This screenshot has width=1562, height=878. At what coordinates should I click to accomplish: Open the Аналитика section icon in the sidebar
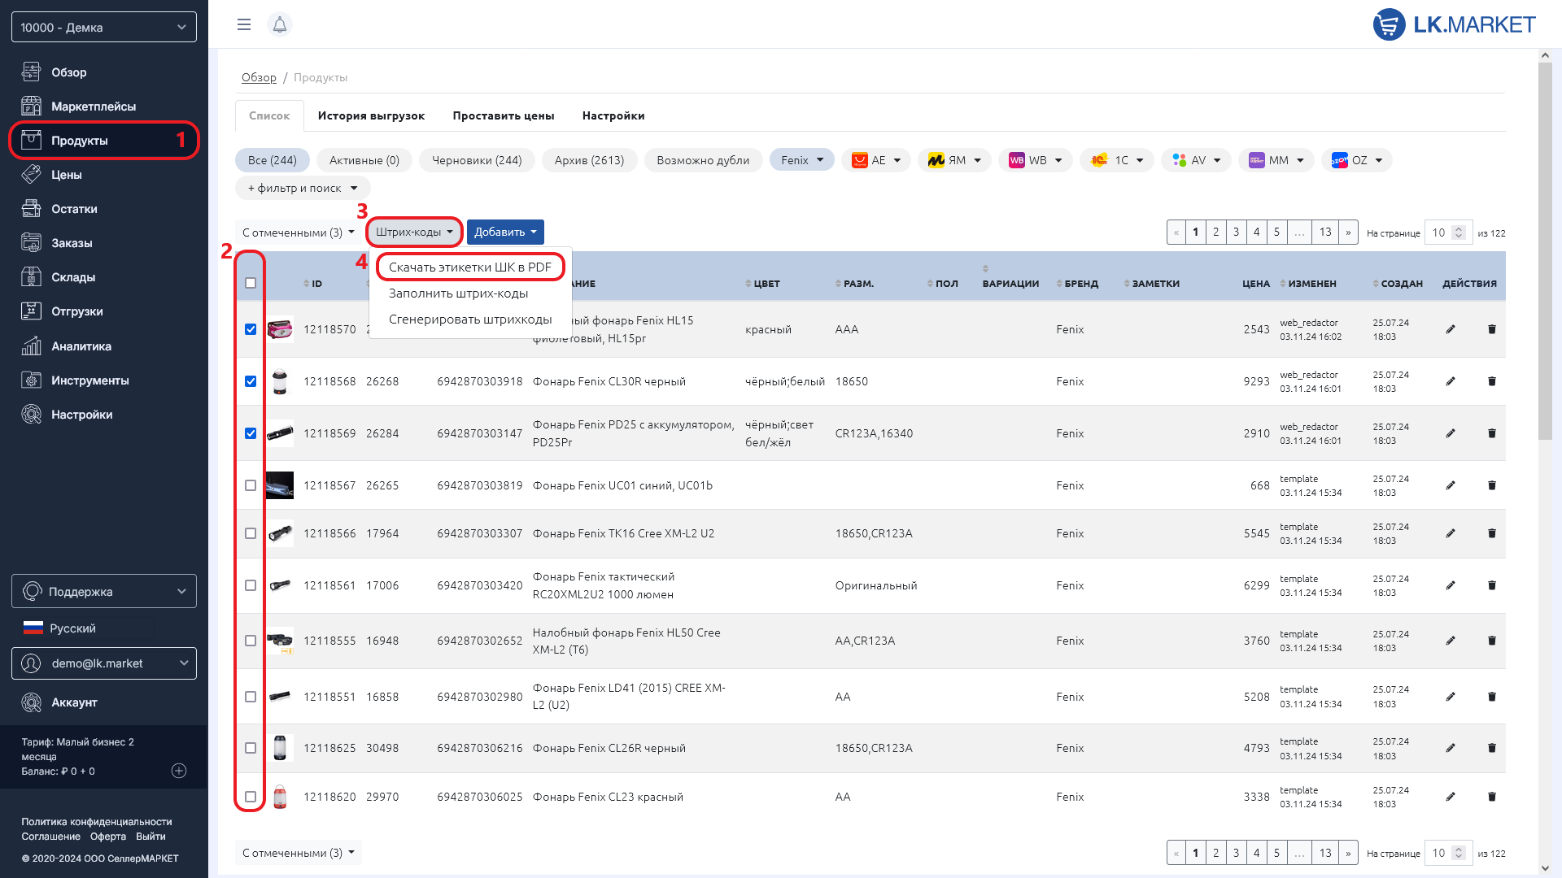31,346
